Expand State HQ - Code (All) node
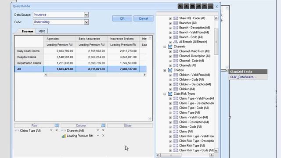This screenshot has height=158, width=281. pos(170,18)
